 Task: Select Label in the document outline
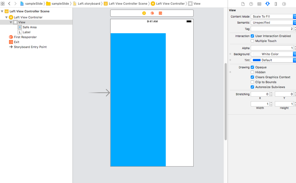27,32
